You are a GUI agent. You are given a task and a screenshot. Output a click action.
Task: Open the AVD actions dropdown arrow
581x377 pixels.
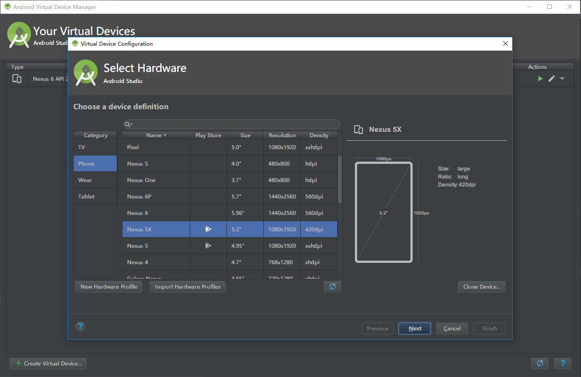[x=562, y=79]
